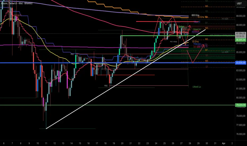Click date 31 on the time axis
Image resolution: width=247 pixels, height=146 pixels.
coord(215,143)
